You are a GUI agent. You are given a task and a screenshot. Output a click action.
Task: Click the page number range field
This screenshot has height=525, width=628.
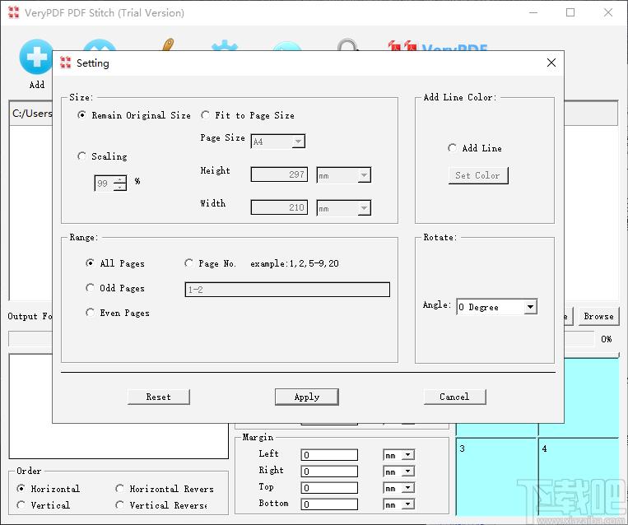pyautogui.click(x=287, y=289)
